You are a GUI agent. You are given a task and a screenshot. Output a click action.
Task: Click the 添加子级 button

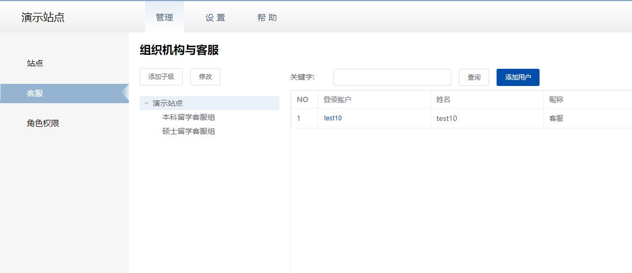coord(161,77)
